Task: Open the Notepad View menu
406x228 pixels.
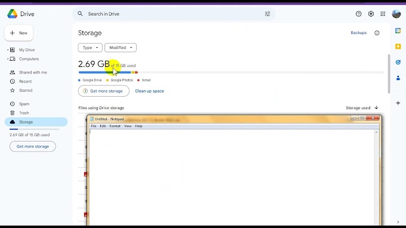Action: click(x=128, y=126)
